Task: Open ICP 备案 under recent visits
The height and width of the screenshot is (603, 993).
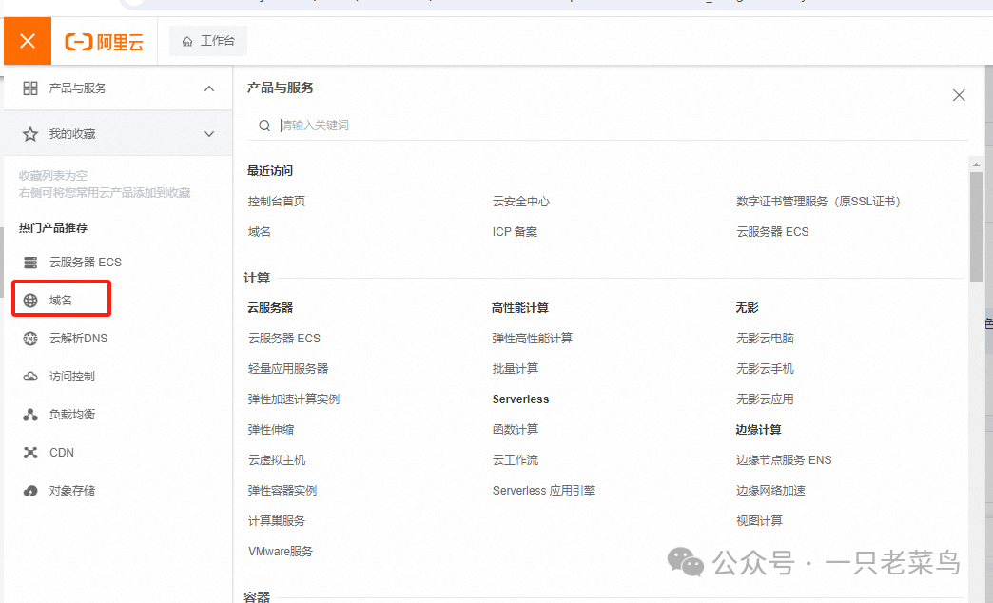Action: click(x=515, y=232)
